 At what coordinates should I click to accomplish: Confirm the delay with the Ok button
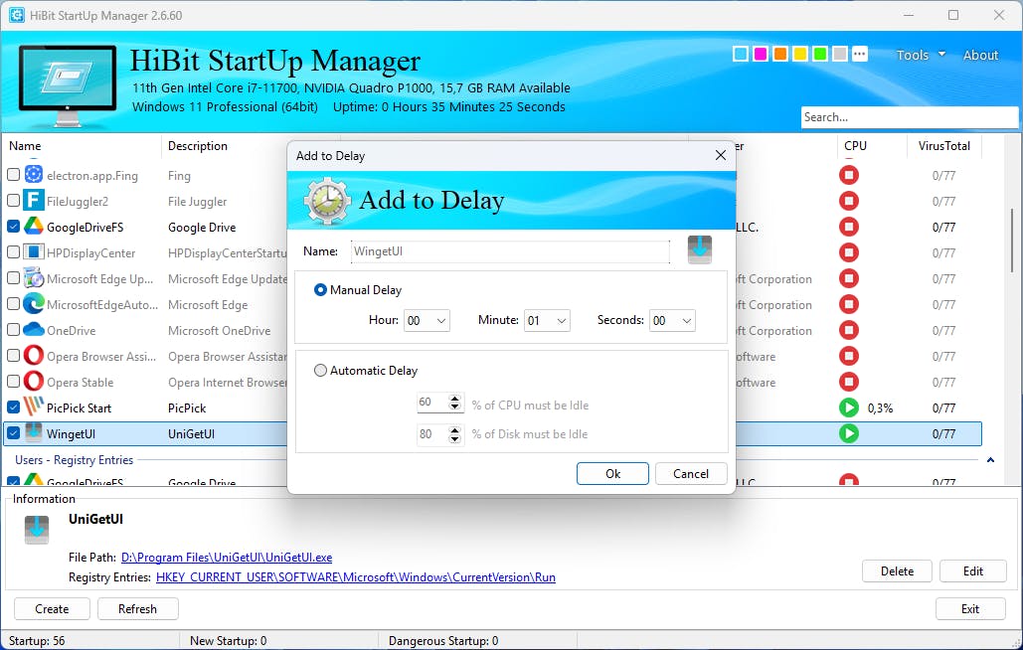coord(612,474)
